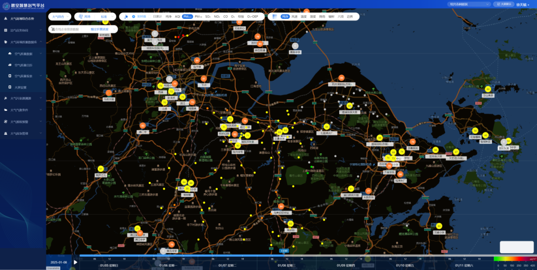Click the 钱湖水厂 station marker 86
Image resolution: width=537 pixels, height=270 pixels.
[x=400, y=174]
